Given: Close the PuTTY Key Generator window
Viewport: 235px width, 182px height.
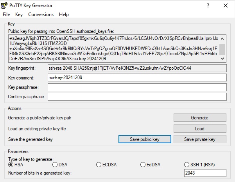Looking at the screenshot, I should (x=225, y=5).
